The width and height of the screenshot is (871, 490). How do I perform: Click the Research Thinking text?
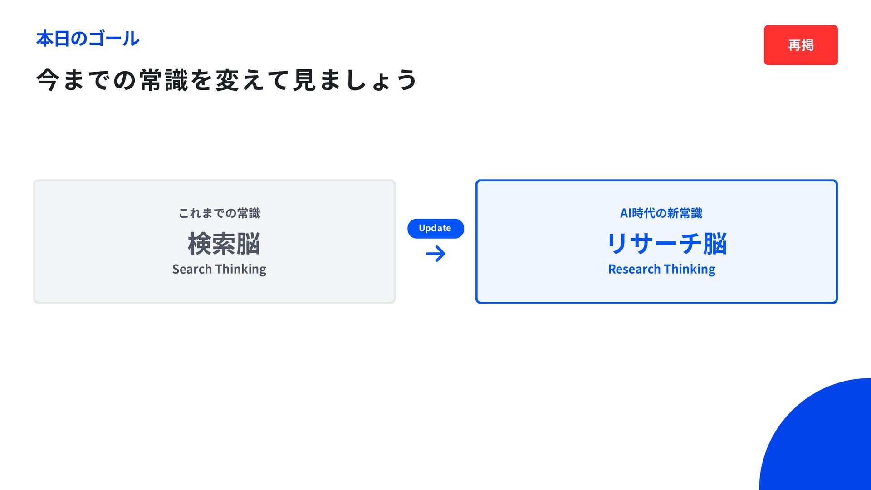(661, 269)
